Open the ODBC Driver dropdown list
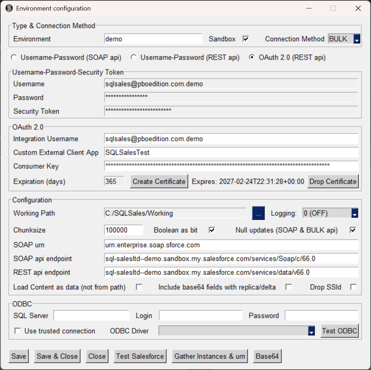The width and height of the screenshot is (371, 370). coord(311,331)
